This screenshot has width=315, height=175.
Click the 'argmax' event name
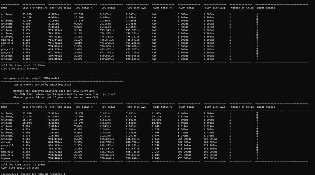pyautogui.click(x=6, y=158)
